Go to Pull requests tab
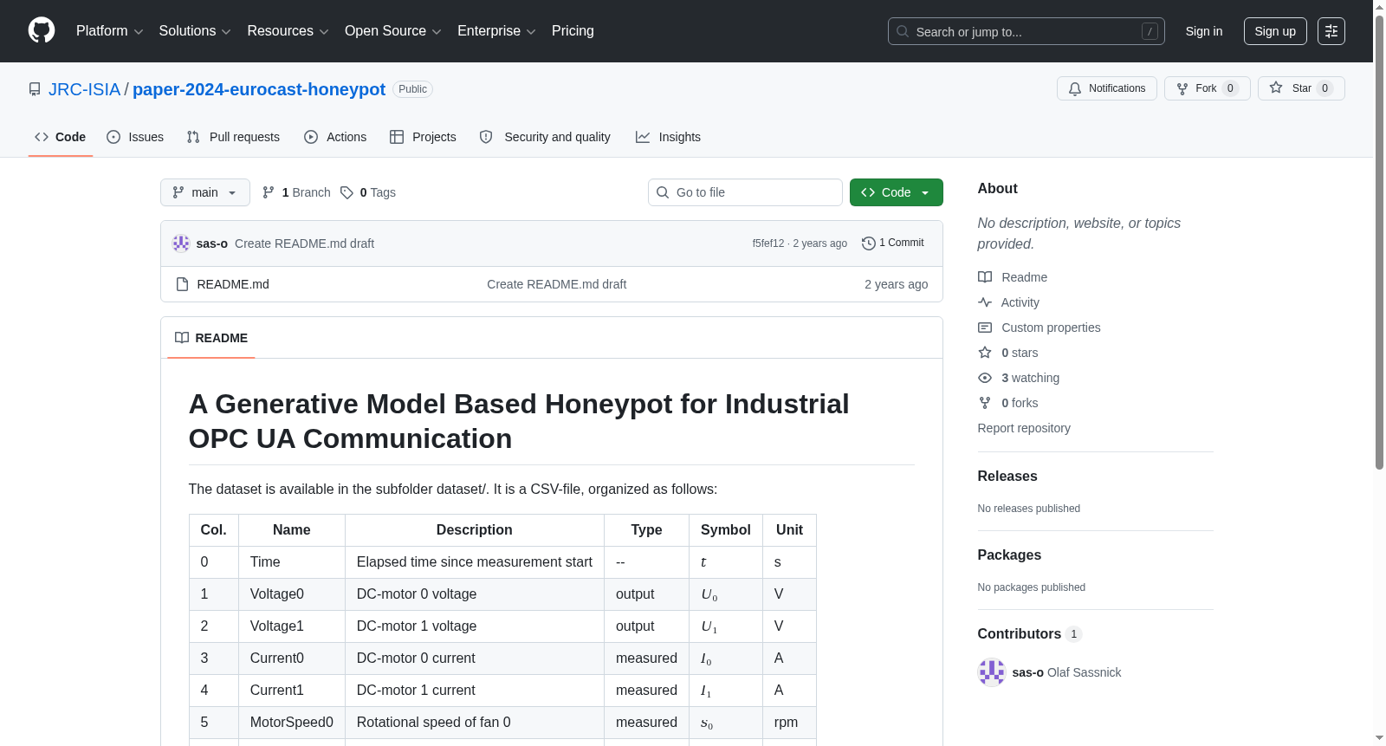1386x746 pixels. [234, 137]
